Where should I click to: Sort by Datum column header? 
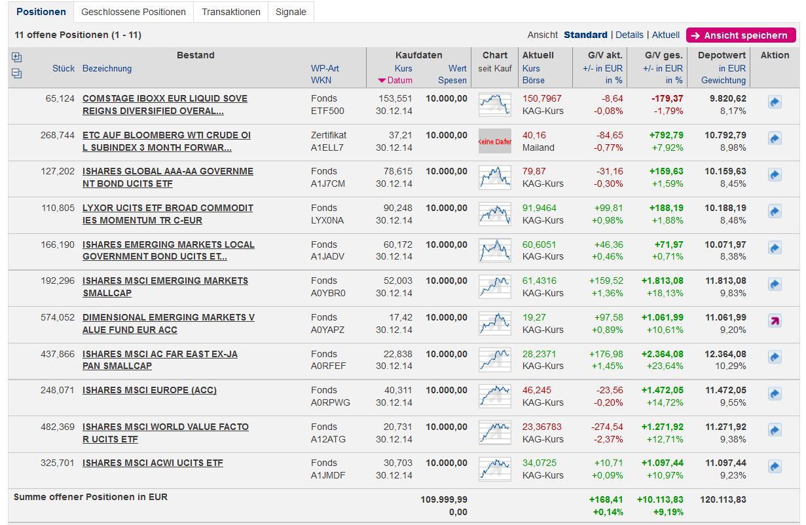399,81
